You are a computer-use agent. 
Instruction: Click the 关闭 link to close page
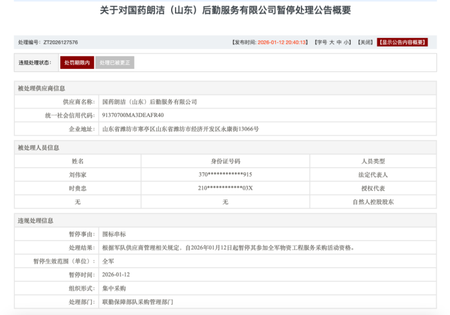[365, 42]
